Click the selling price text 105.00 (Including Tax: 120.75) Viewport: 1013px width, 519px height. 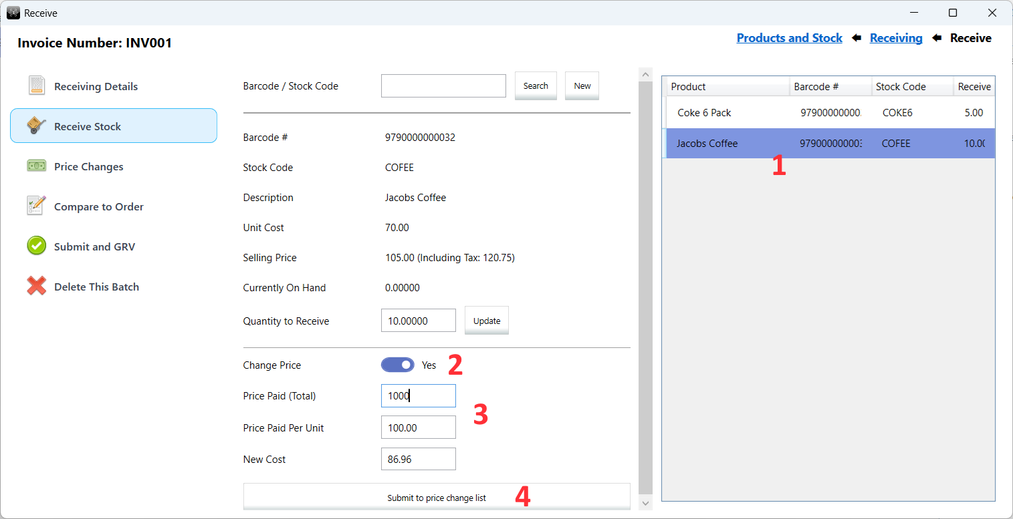(x=450, y=258)
